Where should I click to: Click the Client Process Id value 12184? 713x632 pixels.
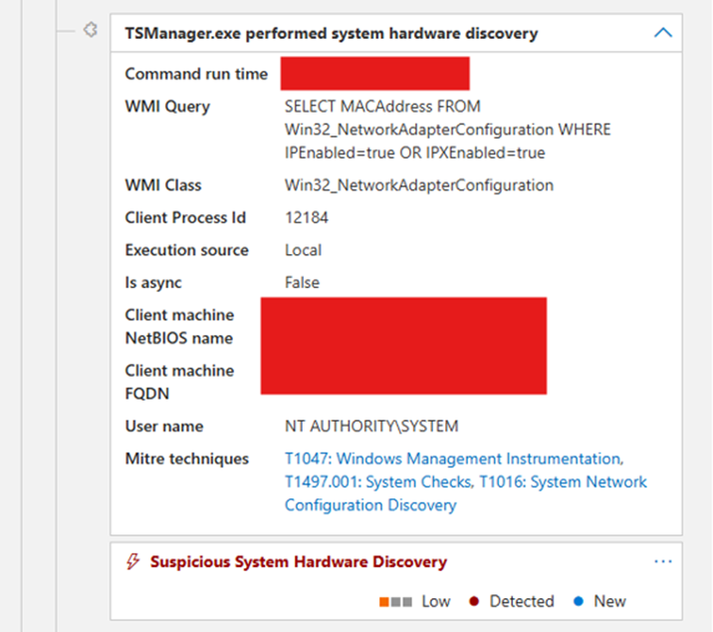pyautogui.click(x=307, y=217)
